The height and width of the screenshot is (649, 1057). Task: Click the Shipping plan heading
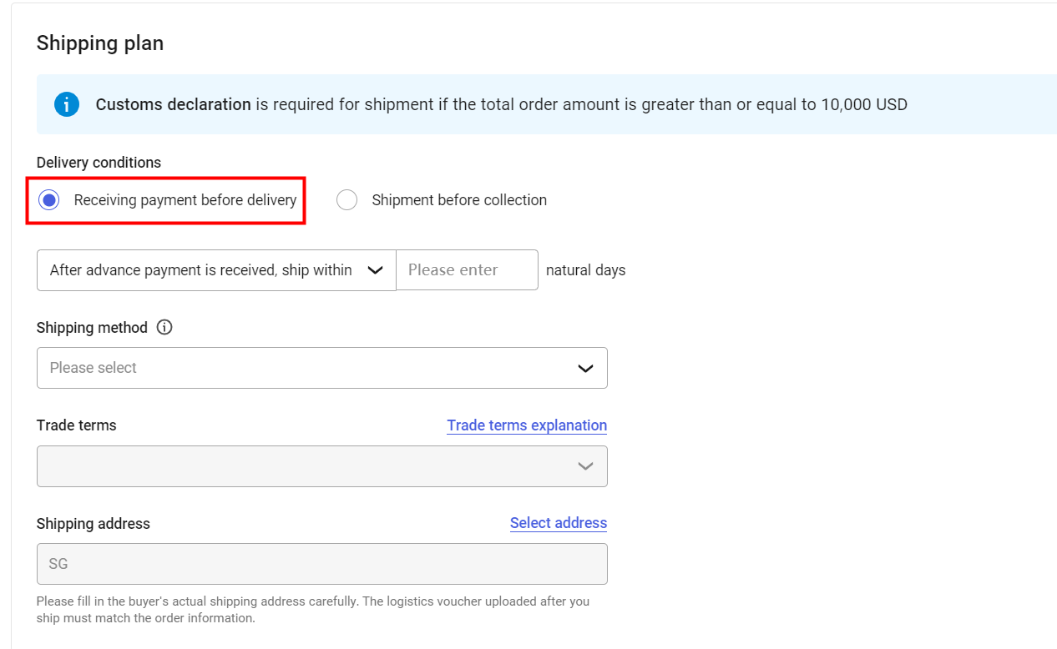click(x=100, y=43)
